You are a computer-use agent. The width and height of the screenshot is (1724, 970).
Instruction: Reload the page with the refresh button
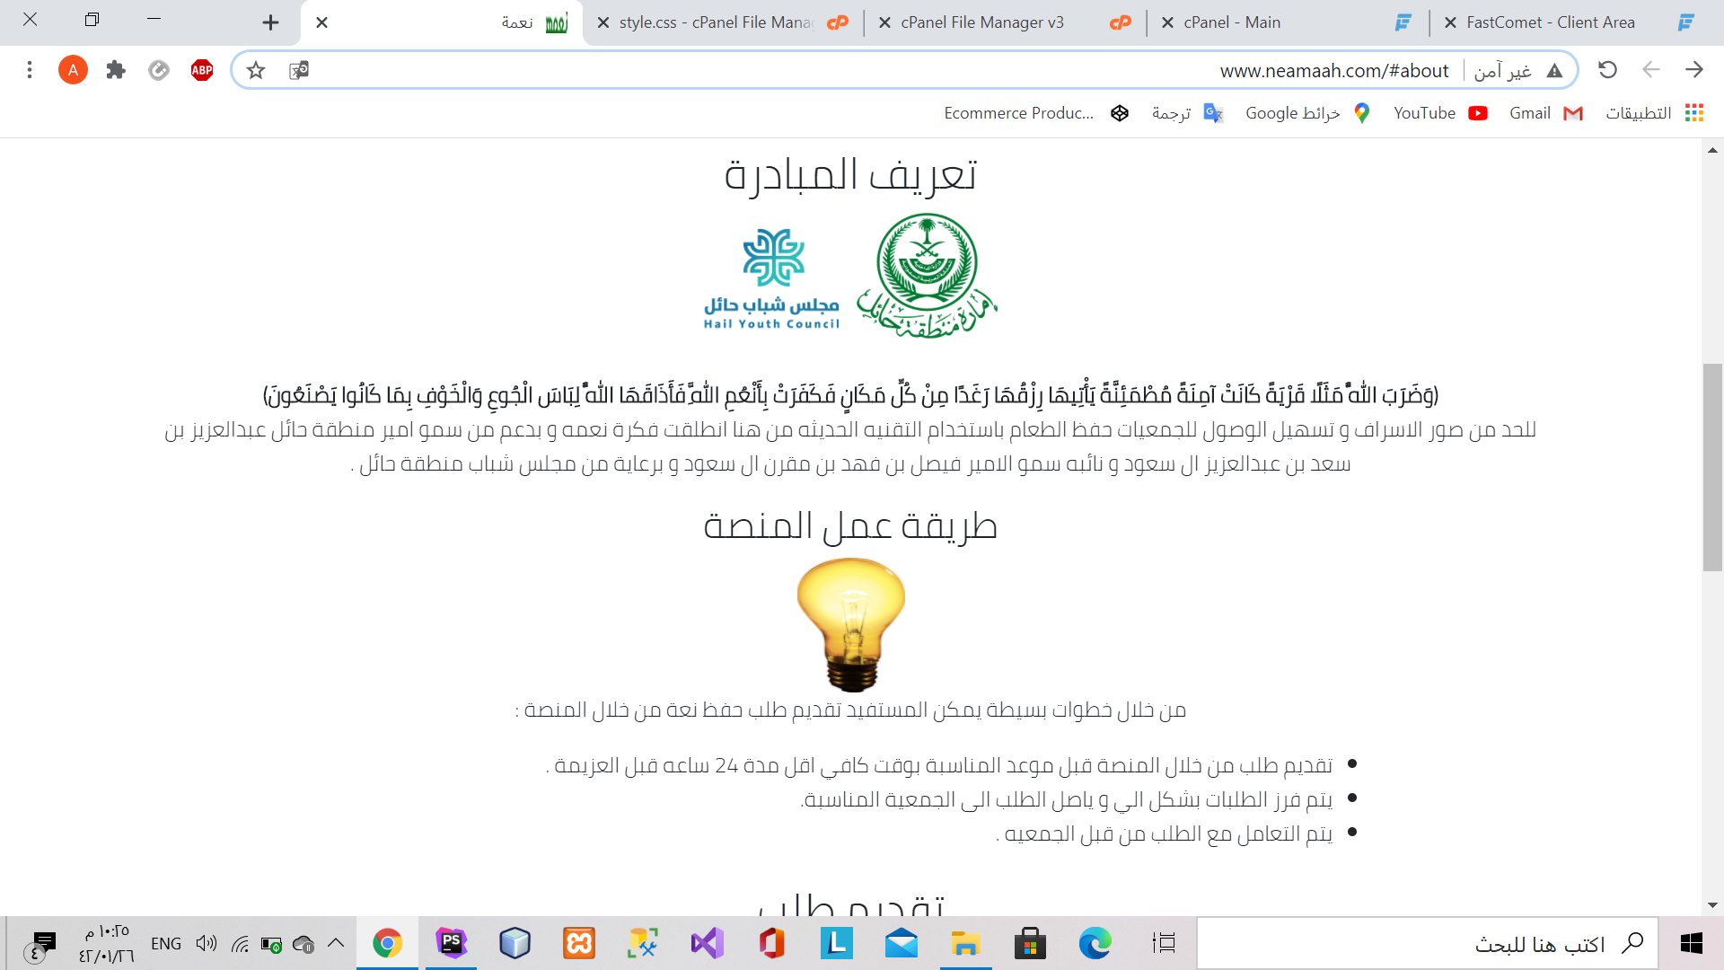(1607, 70)
